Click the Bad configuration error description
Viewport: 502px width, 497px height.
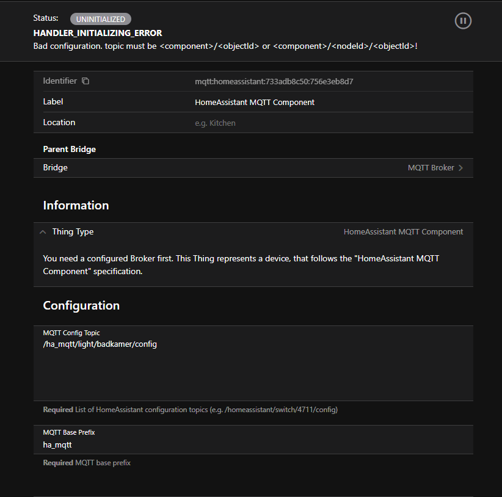pyautogui.click(x=225, y=46)
